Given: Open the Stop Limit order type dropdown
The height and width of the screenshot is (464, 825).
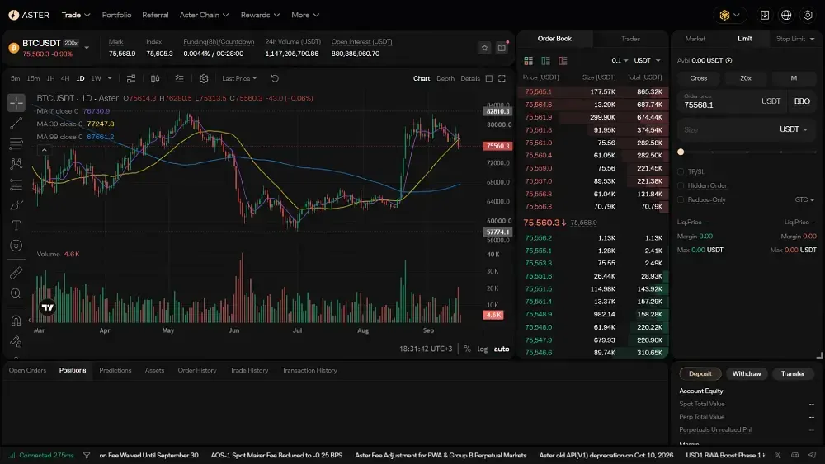Looking at the screenshot, I should (795, 39).
